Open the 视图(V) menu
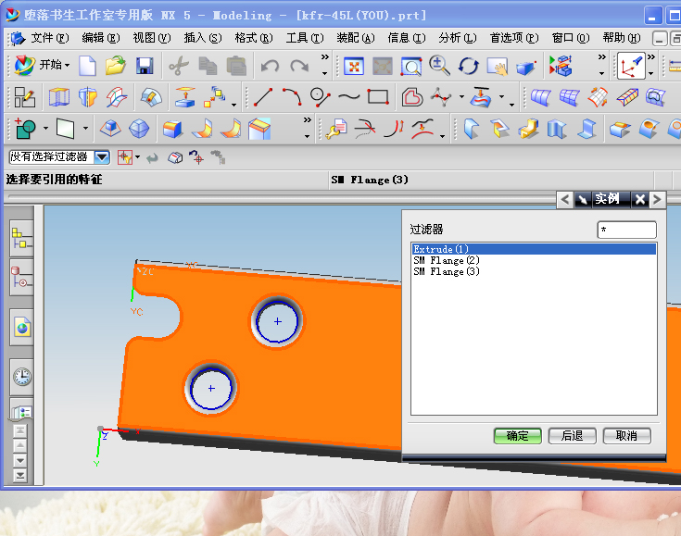Viewport: 681px width, 536px height. tap(152, 38)
